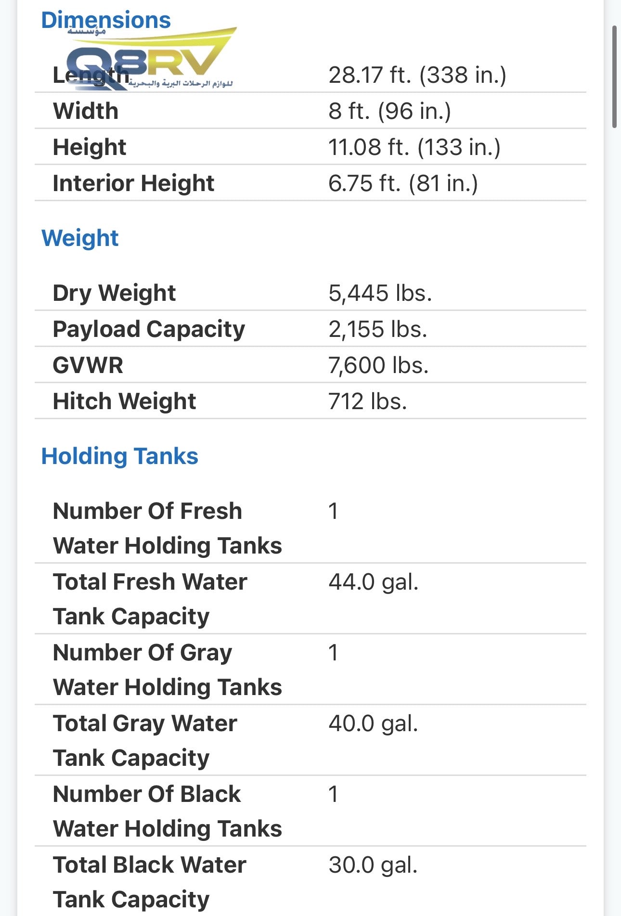Select the 44.0 gal. fresh water value
The height and width of the screenshot is (916, 621).
(374, 582)
